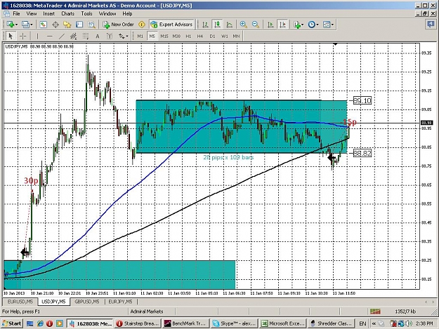Select the Text 'A' tool
The width and height of the screenshot is (439, 329).
click(98, 36)
